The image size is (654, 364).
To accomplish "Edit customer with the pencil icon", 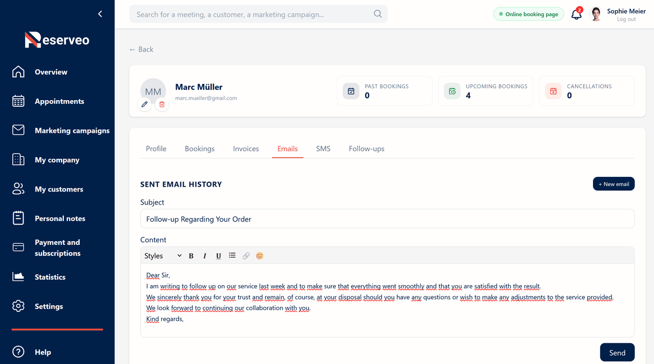I will [144, 104].
